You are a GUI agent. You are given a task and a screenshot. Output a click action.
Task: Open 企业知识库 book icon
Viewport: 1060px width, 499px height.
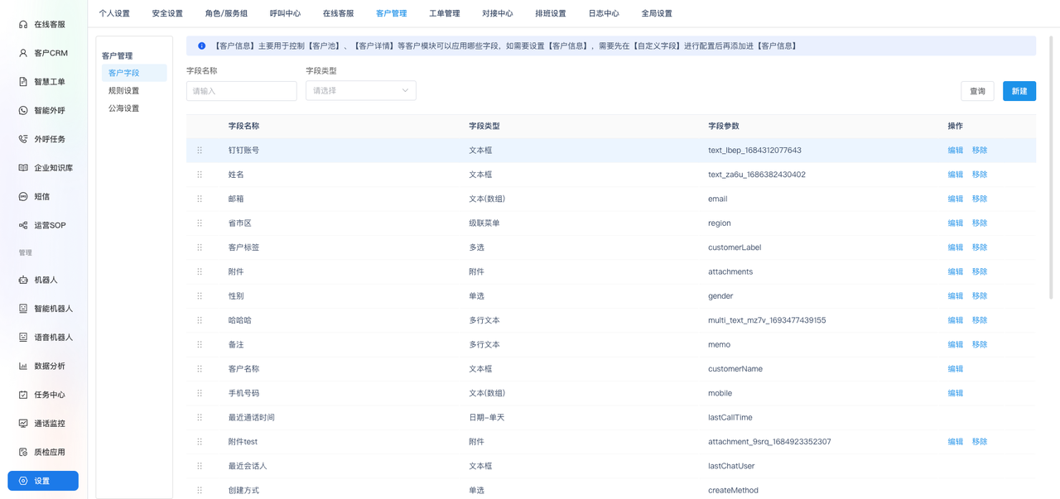(23, 168)
